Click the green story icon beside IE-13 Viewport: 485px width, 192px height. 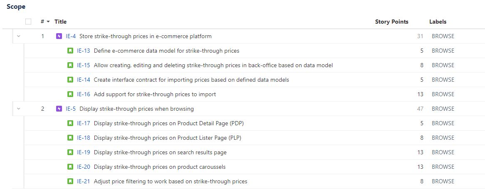point(70,51)
